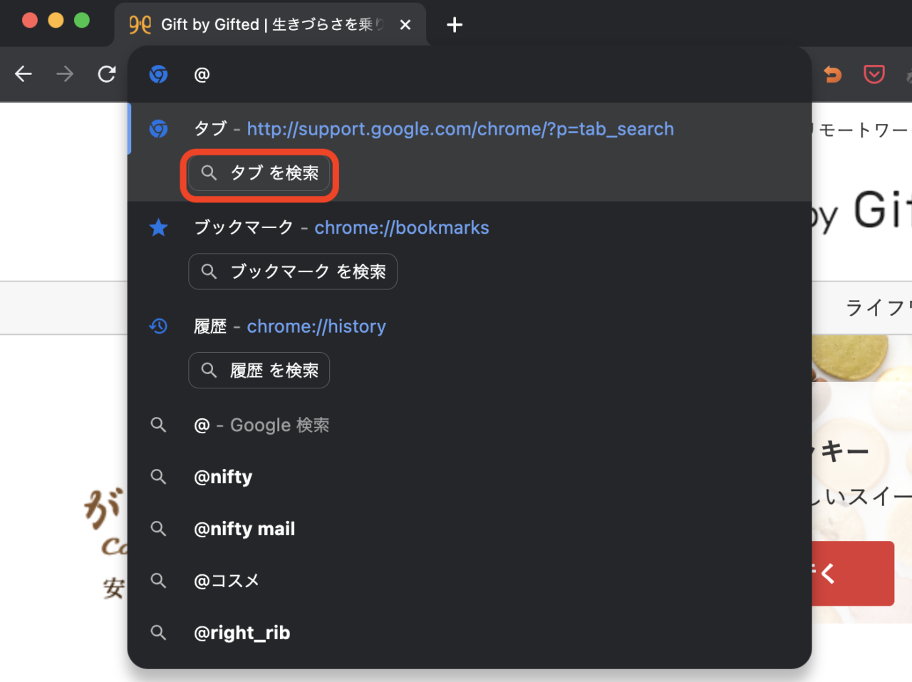Click the history clock icon beside 履歴 suggestion

[x=158, y=326]
